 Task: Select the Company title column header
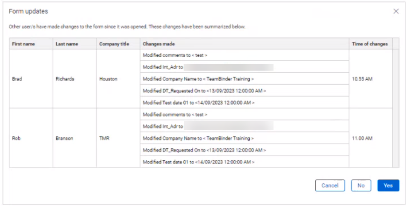click(x=118, y=44)
